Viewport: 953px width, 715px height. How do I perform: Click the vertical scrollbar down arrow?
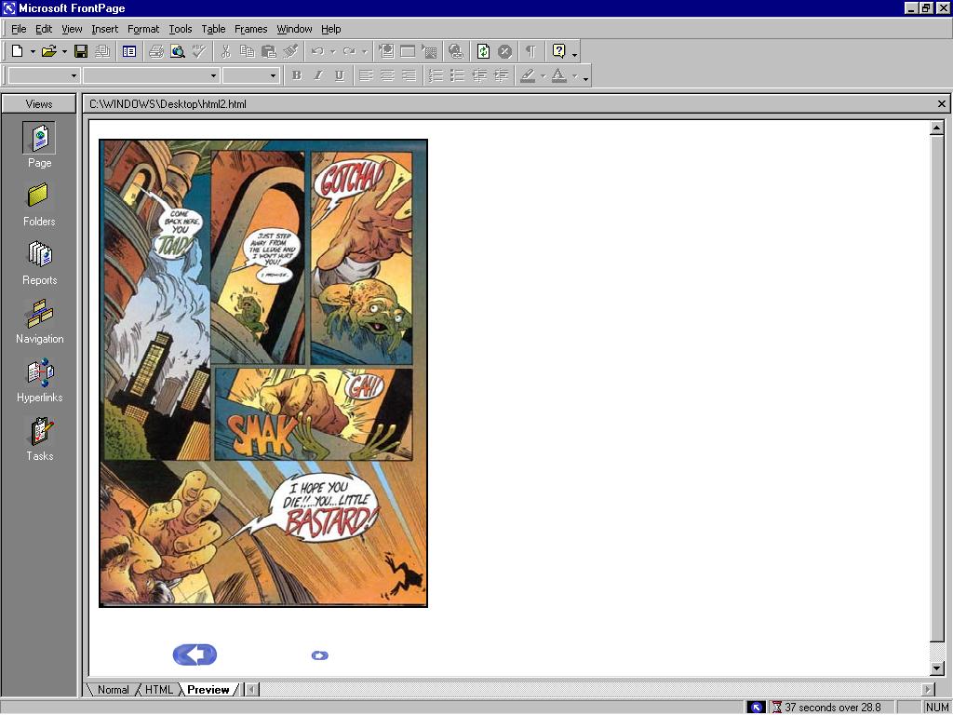(x=936, y=668)
